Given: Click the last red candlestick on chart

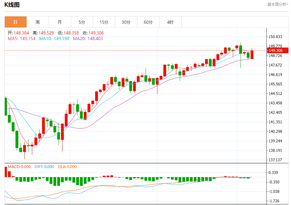Looking at the screenshot, I should [x=252, y=54].
